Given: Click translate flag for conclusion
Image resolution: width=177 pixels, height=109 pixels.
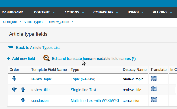Looking at the screenshot, I should pyautogui.click(x=154, y=100).
